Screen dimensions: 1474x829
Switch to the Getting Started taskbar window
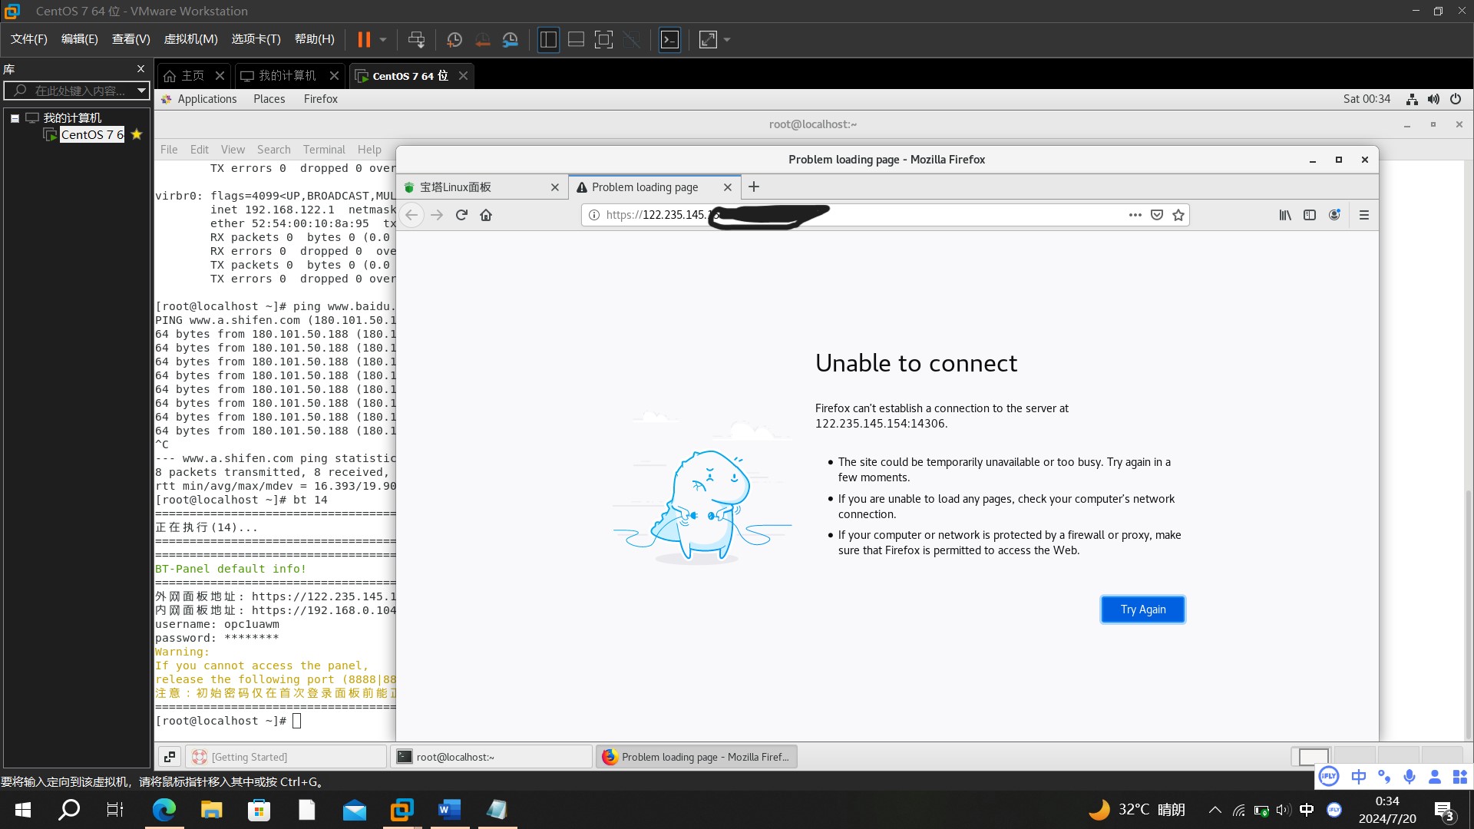coord(286,757)
